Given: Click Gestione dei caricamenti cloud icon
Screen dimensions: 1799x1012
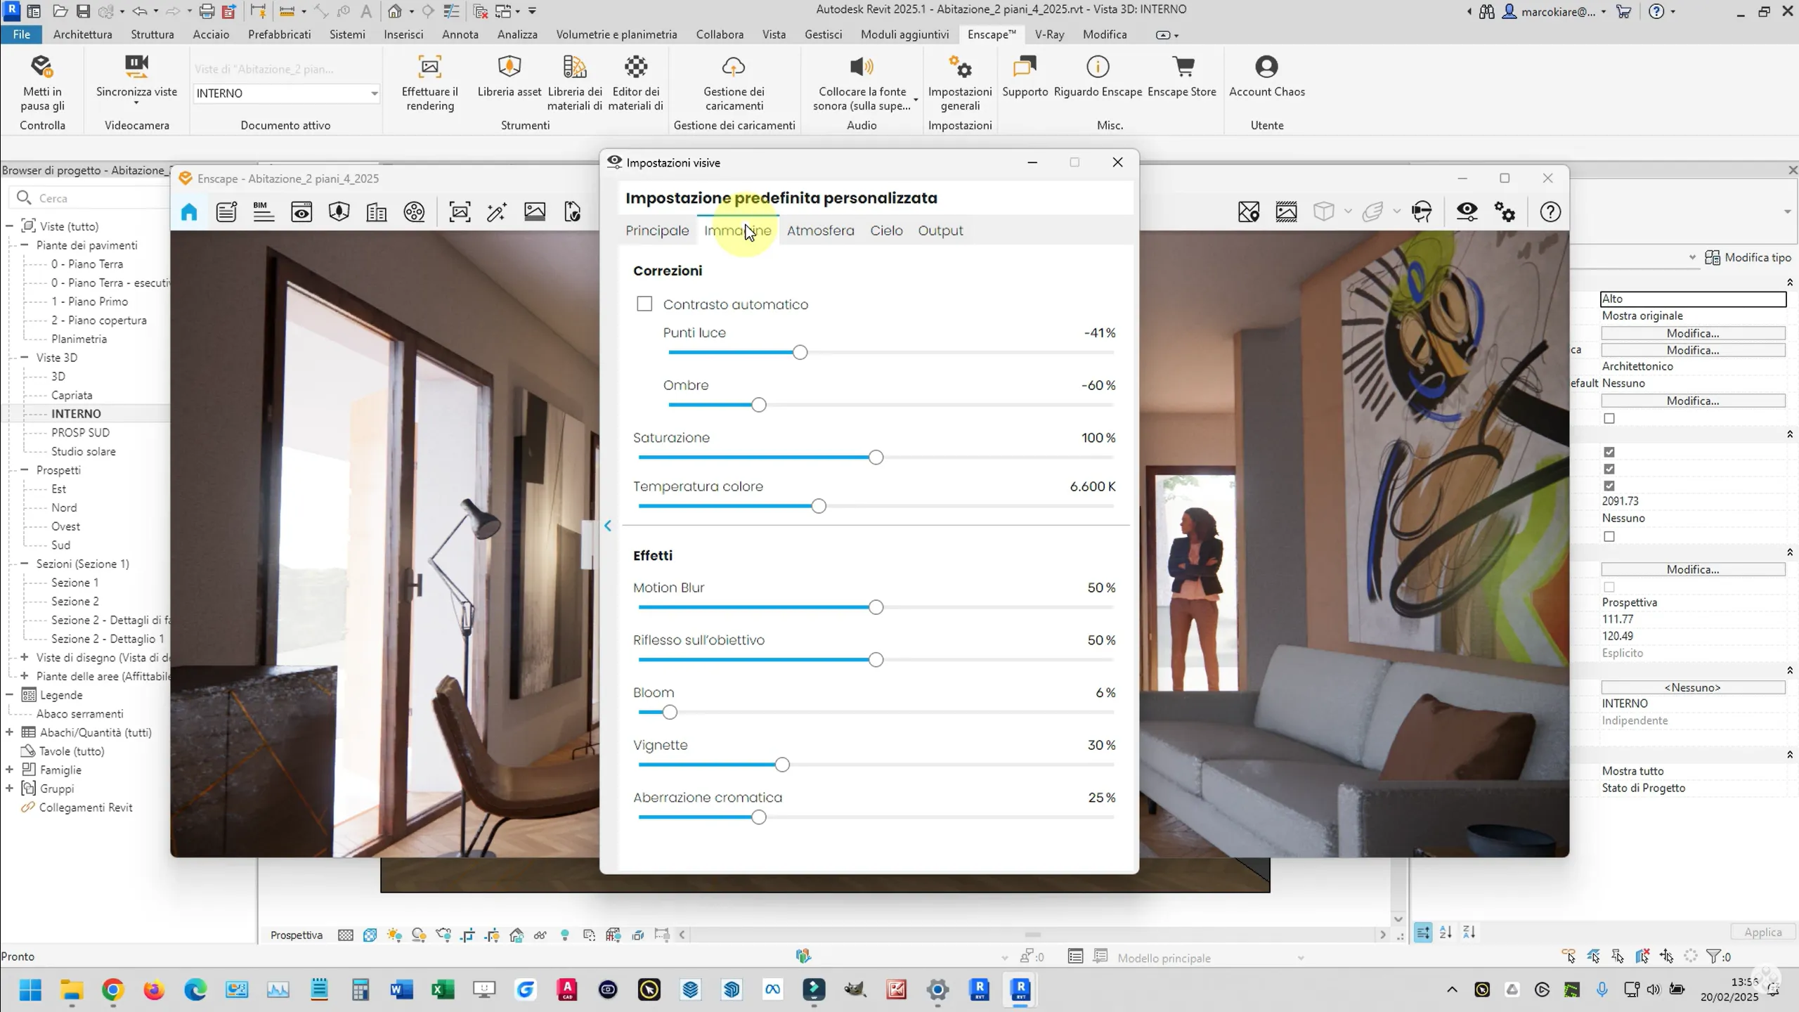Looking at the screenshot, I should (x=734, y=67).
